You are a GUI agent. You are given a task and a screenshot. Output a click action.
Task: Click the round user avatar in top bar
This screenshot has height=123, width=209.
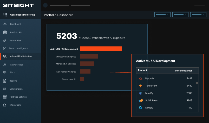(45, 5)
